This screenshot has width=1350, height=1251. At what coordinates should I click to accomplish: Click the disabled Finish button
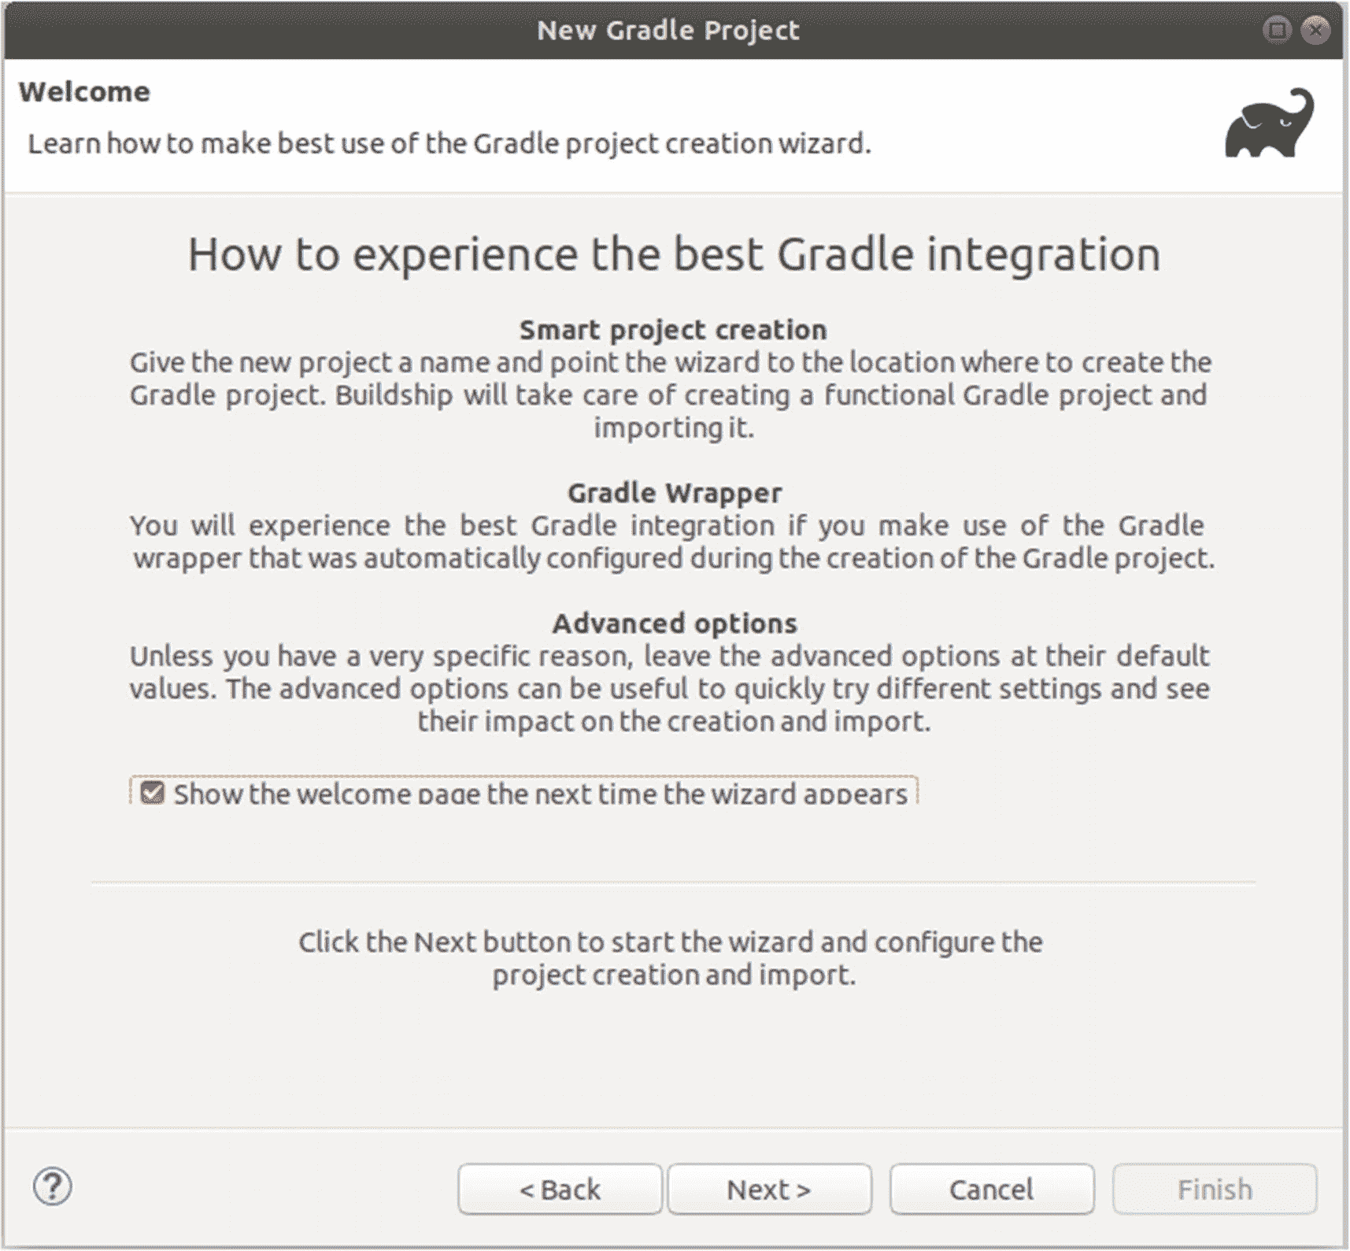pos(1215,1189)
